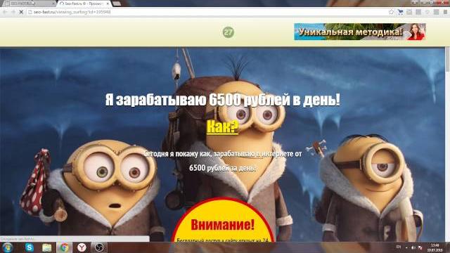
Task: Open the shopping cart extension icon
Action: (x=400, y=12)
